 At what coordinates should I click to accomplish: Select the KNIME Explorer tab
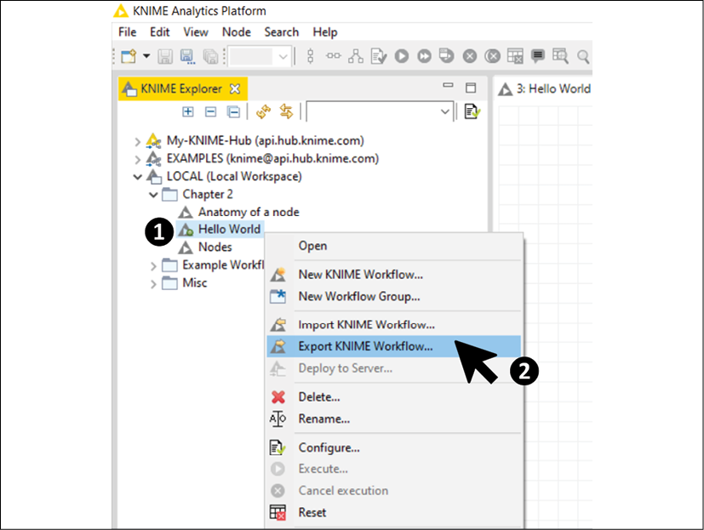[x=181, y=88]
